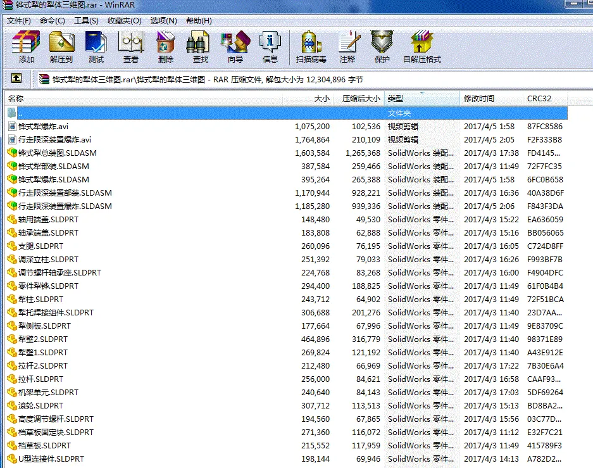Click the archive icon in address bar
The height and width of the screenshot is (468, 593).
(44, 79)
